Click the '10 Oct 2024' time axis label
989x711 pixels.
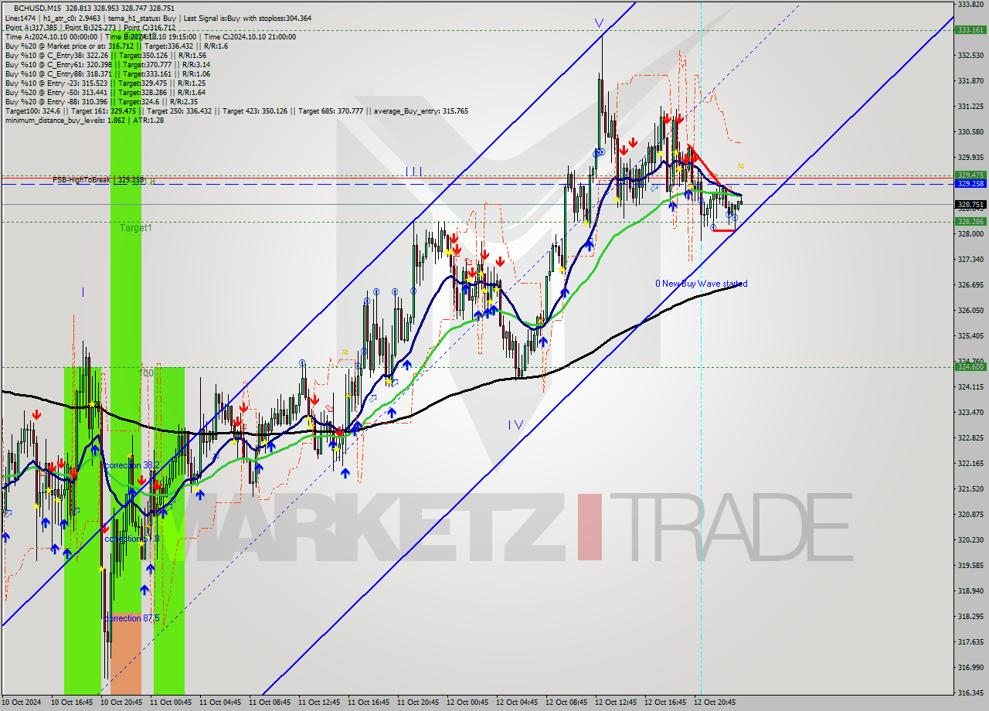[22, 703]
